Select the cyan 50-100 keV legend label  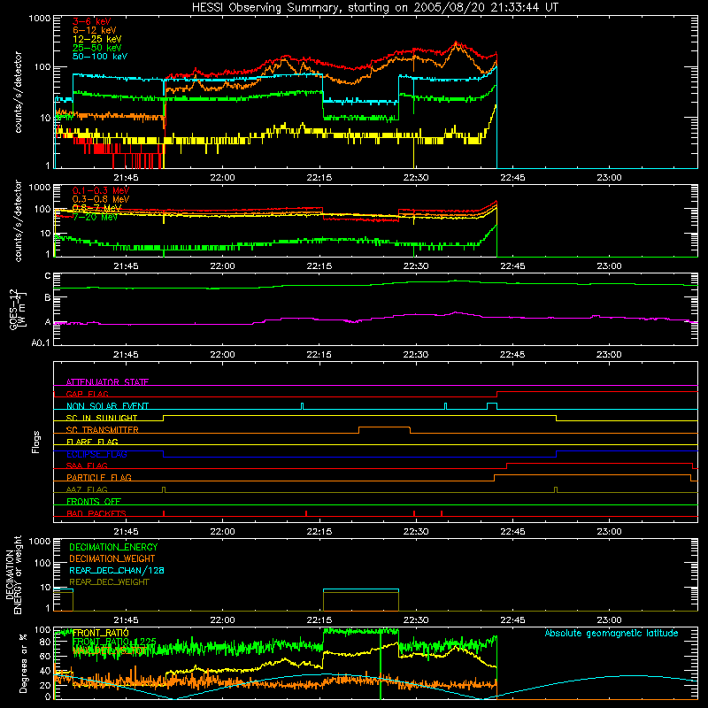[x=100, y=57]
